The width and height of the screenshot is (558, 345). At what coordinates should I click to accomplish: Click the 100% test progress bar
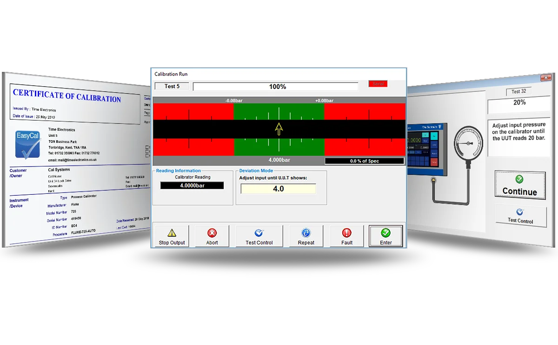click(x=276, y=87)
